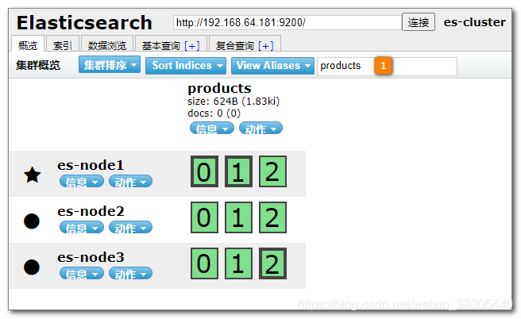This screenshot has width=521, height=319.
Task: Click the 集群概览 label
Action: click(38, 65)
